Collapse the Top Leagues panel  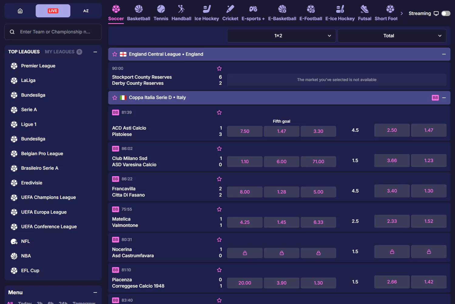click(95, 52)
